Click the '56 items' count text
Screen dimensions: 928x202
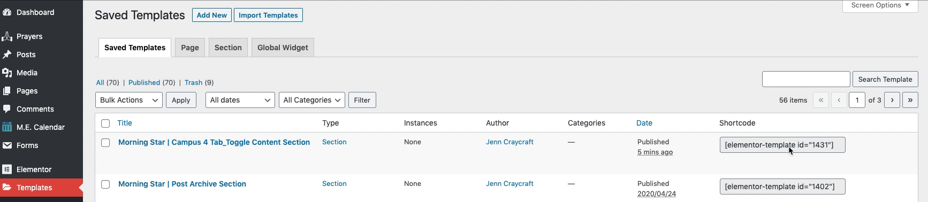click(x=793, y=100)
